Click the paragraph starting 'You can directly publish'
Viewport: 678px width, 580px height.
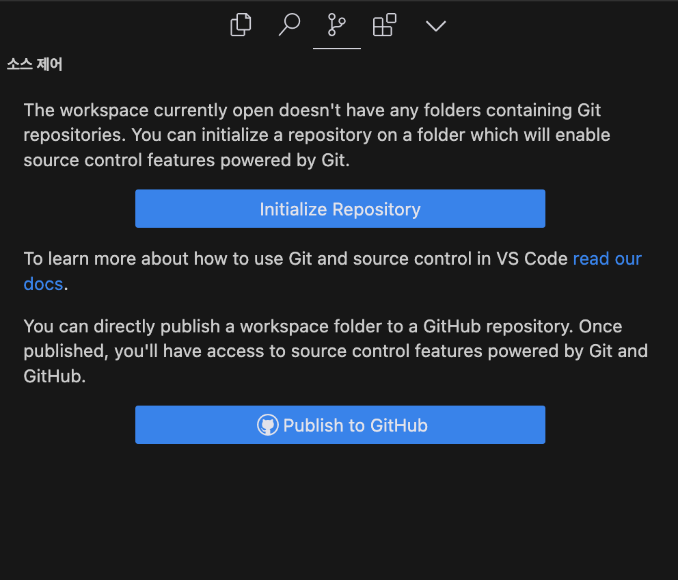tap(336, 351)
